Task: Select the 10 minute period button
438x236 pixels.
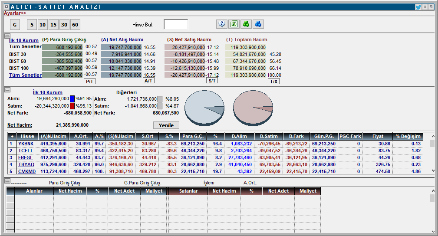Action: [x=43, y=25]
